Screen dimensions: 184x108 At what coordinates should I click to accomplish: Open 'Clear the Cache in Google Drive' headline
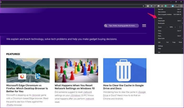pos(123,87)
